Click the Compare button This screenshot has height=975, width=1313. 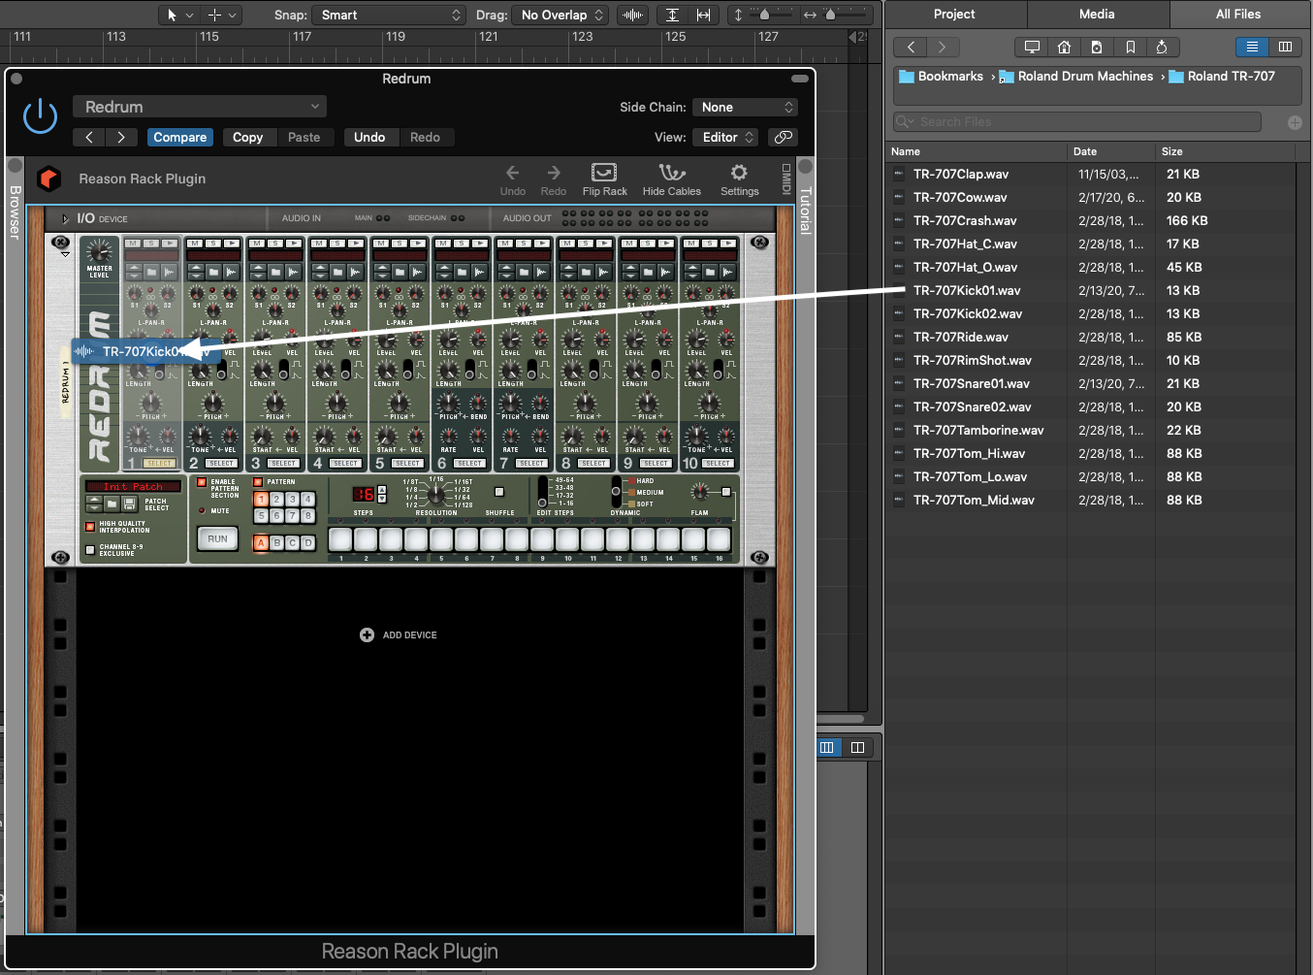[180, 137]
